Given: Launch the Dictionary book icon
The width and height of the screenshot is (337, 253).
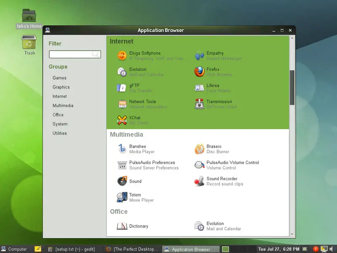Looking at the screenshot, I should coord(122,226).
